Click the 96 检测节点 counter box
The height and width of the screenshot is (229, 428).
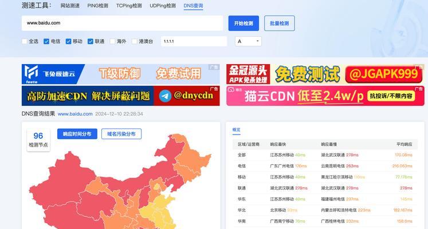38,140
